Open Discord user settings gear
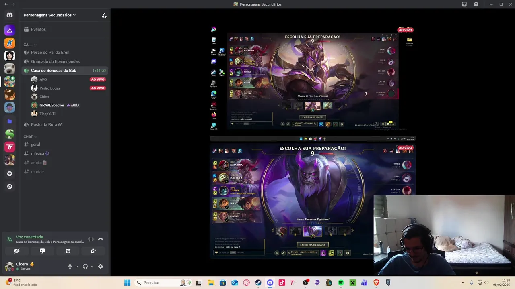515x289 pixels. [101, 266]
